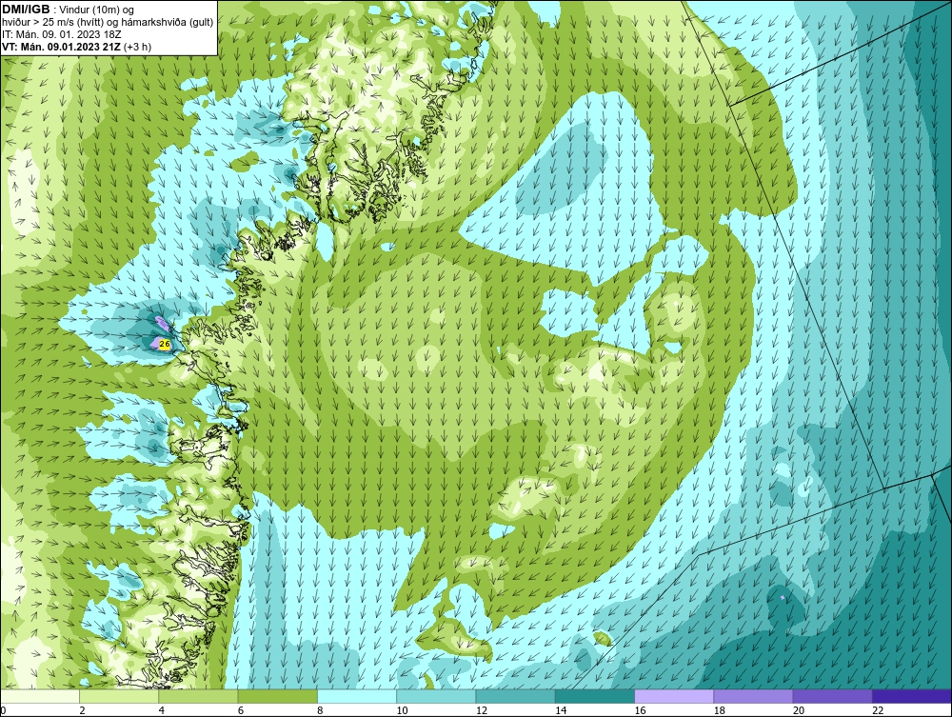Click the 10-12 m/s legend color
Screen dimensions: 952x717
(436, 696)
